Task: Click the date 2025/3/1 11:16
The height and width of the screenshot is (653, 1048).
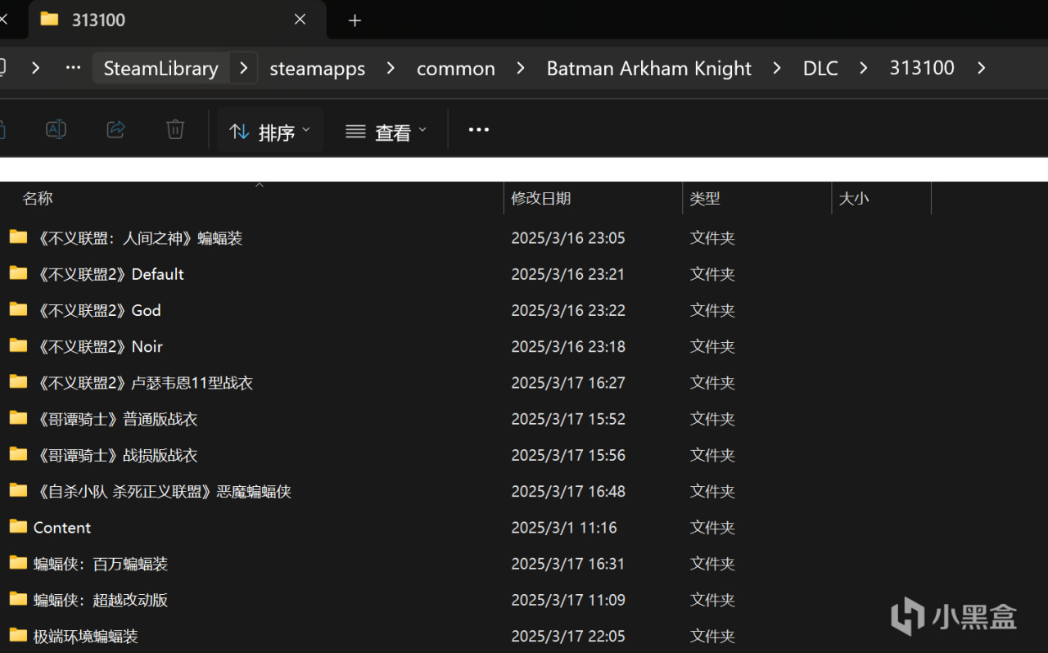Action: (564, 527)
